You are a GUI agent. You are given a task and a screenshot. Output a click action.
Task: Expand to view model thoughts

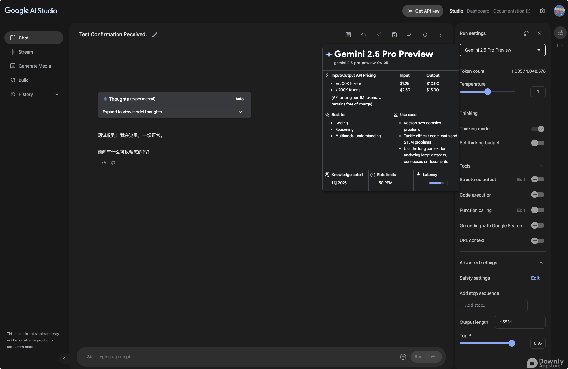[x=174, y=112]
